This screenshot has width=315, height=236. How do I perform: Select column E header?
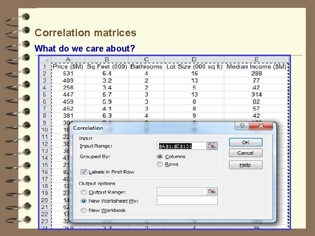point(256,59)
